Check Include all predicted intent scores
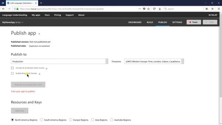The image size is (222, 125). coord(12,68)
